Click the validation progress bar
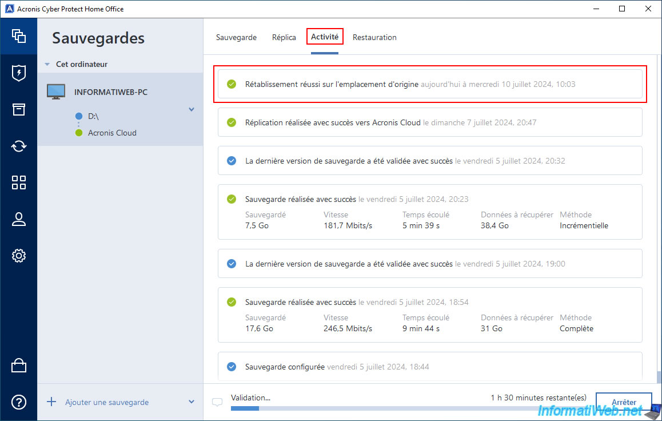Viewport: 662px width, 421px height. pyautogui.click(x=409, y=408)
